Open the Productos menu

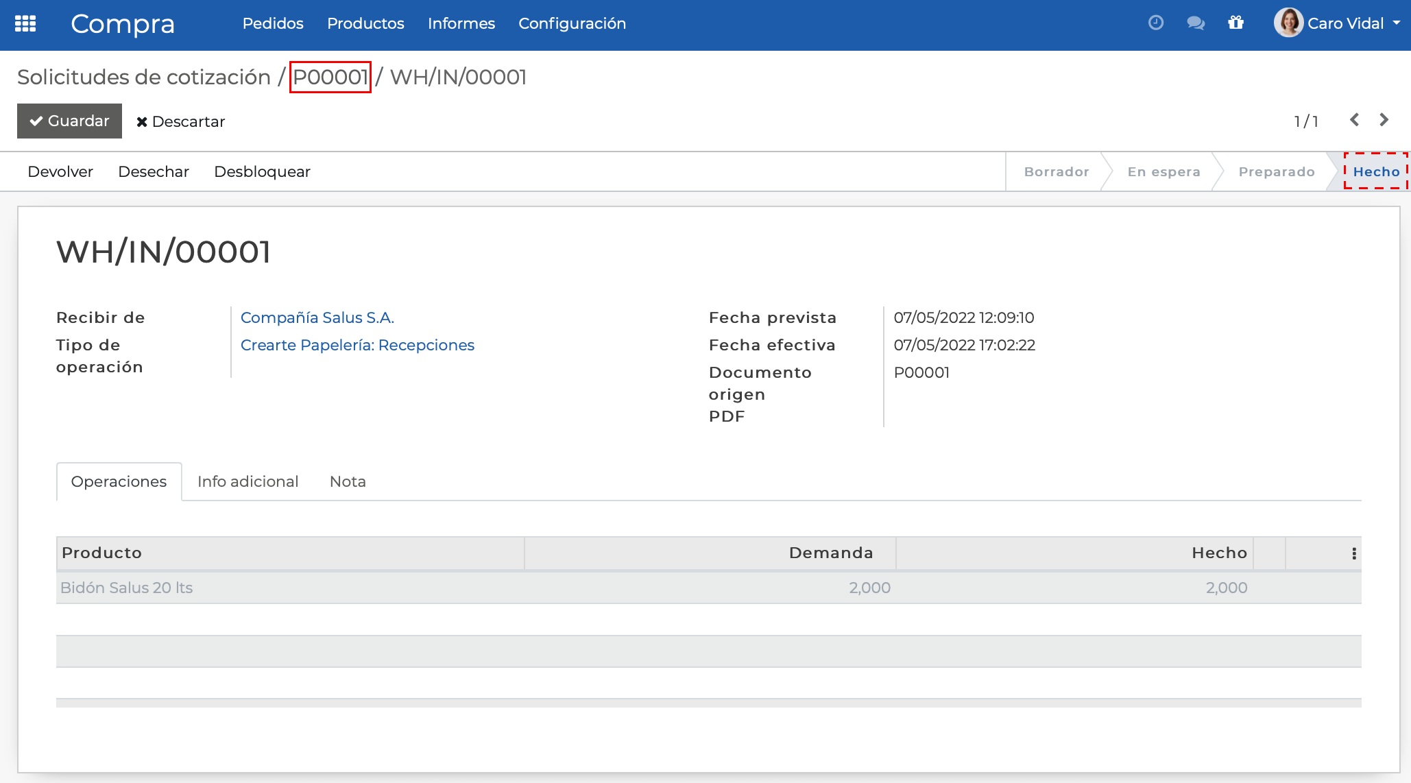coord(365,23)
